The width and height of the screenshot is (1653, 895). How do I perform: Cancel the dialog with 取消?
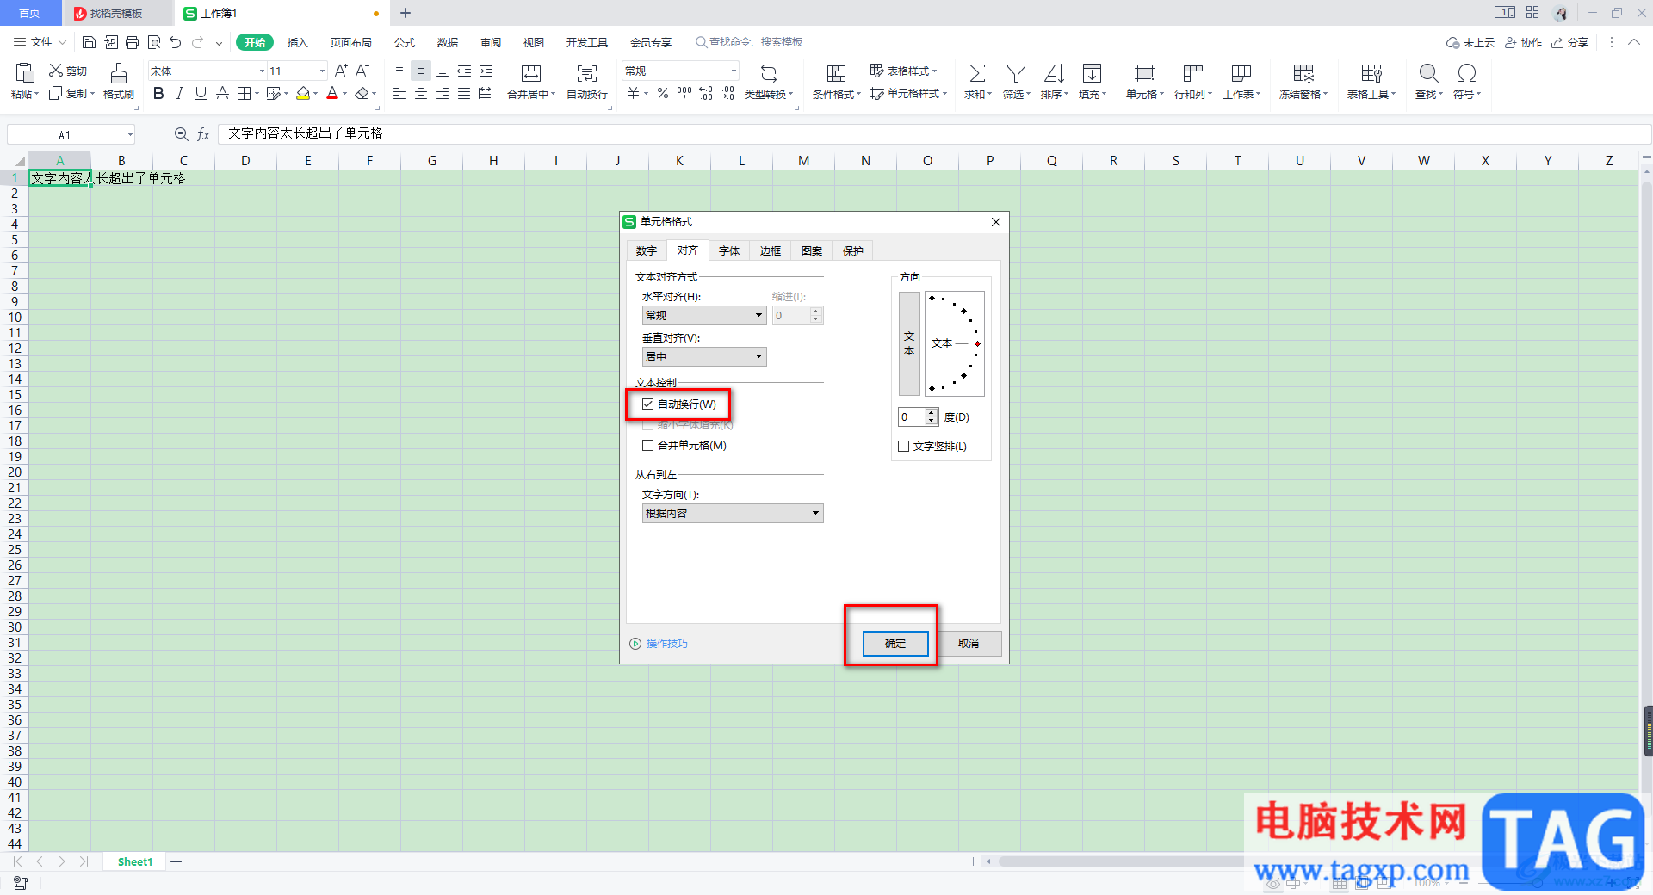point(969,644)
